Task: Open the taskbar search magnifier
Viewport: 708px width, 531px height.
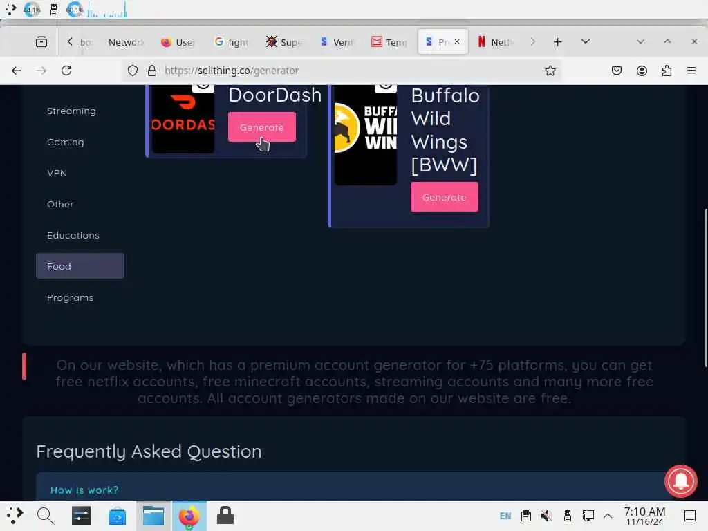Action: click(45, 516)
